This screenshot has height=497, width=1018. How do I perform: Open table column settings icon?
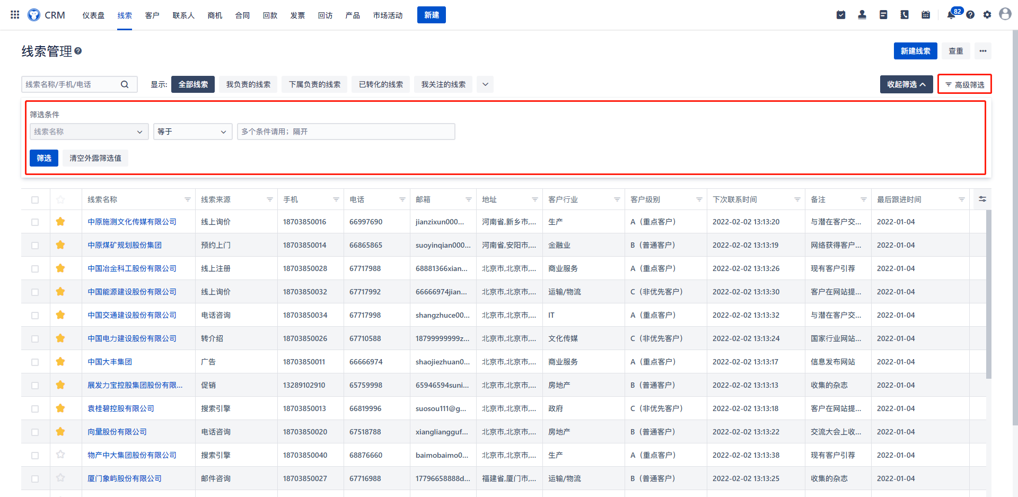[x=982, y=199]
